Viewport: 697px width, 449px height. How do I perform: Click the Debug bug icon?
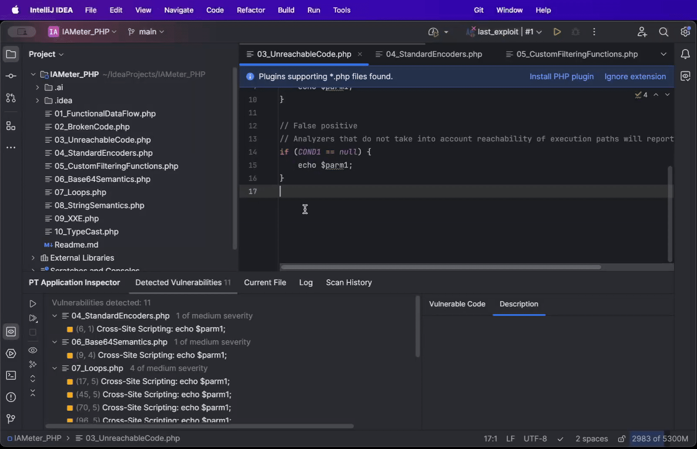click(x=576, y=32)
